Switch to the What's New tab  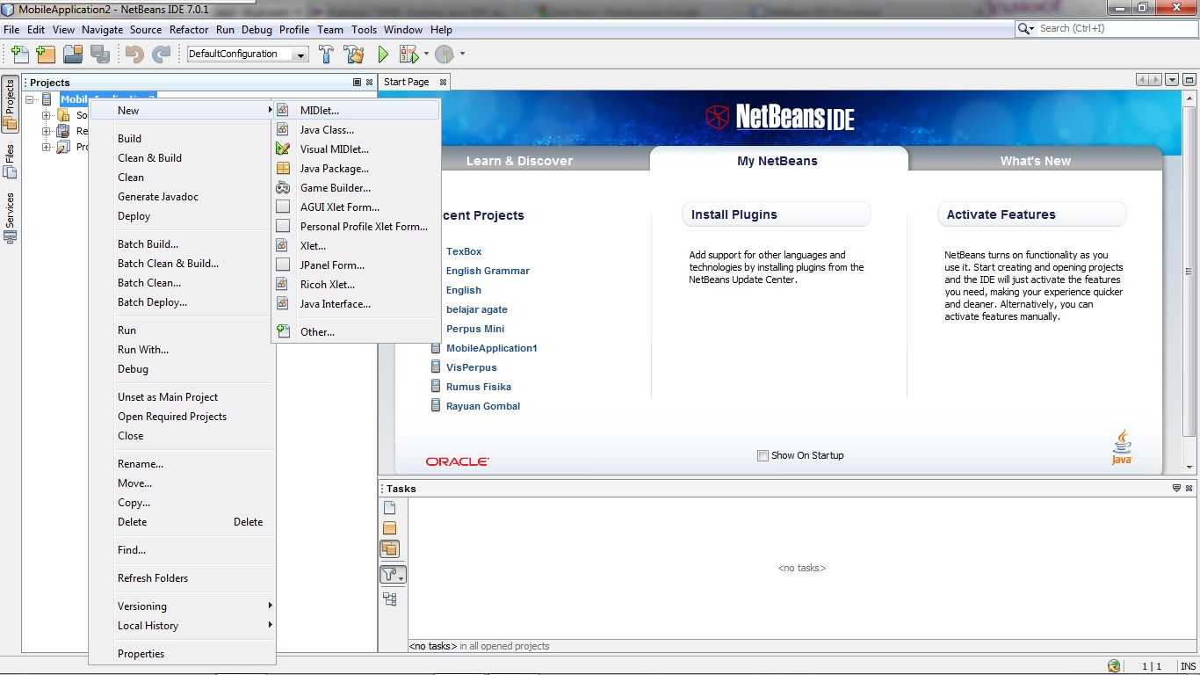[x=1035, y=161]
